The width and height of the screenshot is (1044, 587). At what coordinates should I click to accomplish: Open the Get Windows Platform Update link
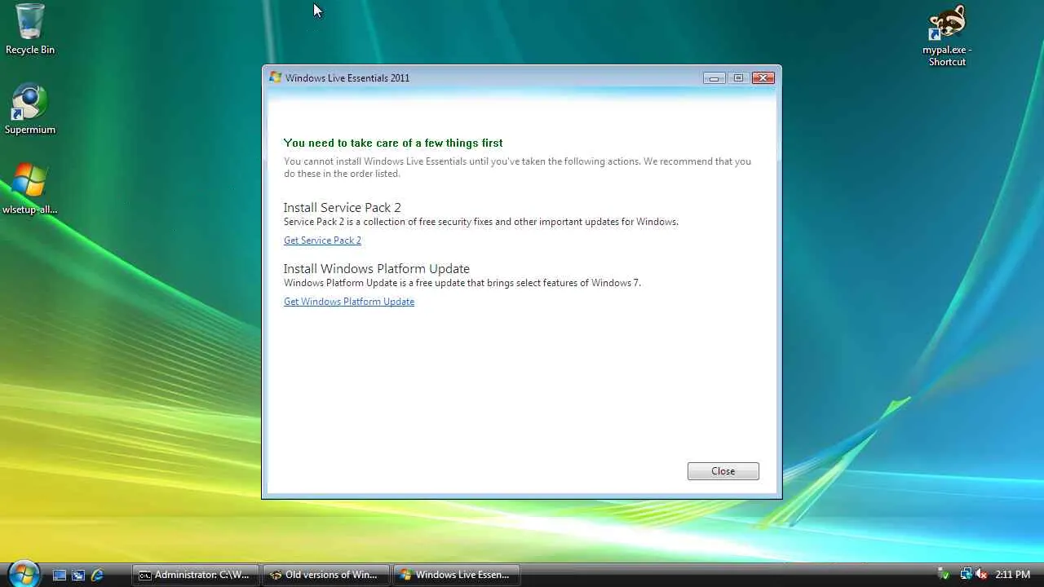pos(349,302)
